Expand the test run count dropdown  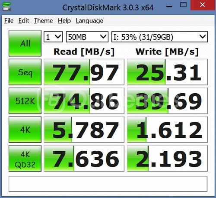[x=53, y=37]
